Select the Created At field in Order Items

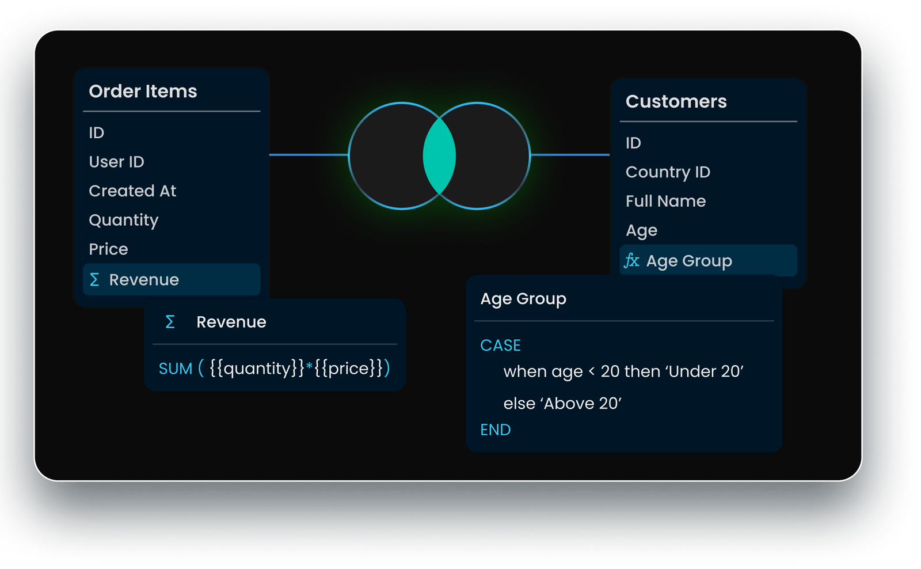(x=132, y=191)
